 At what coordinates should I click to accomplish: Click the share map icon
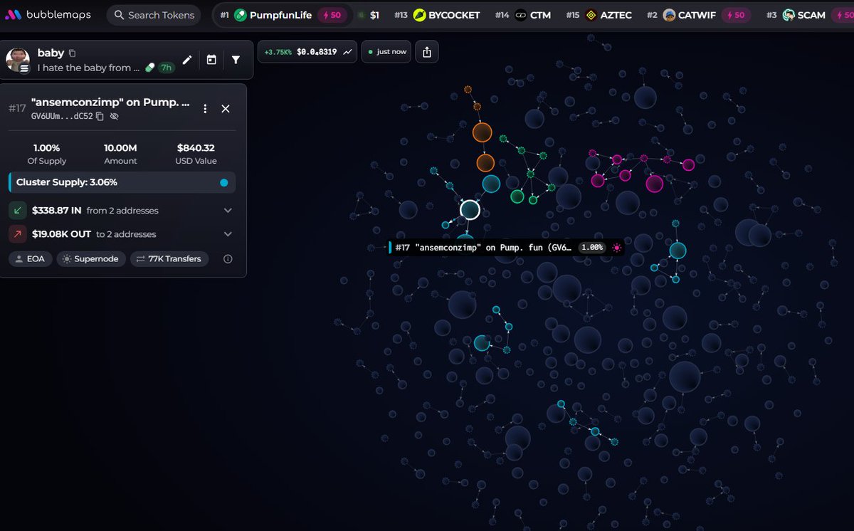pos(426,52)
